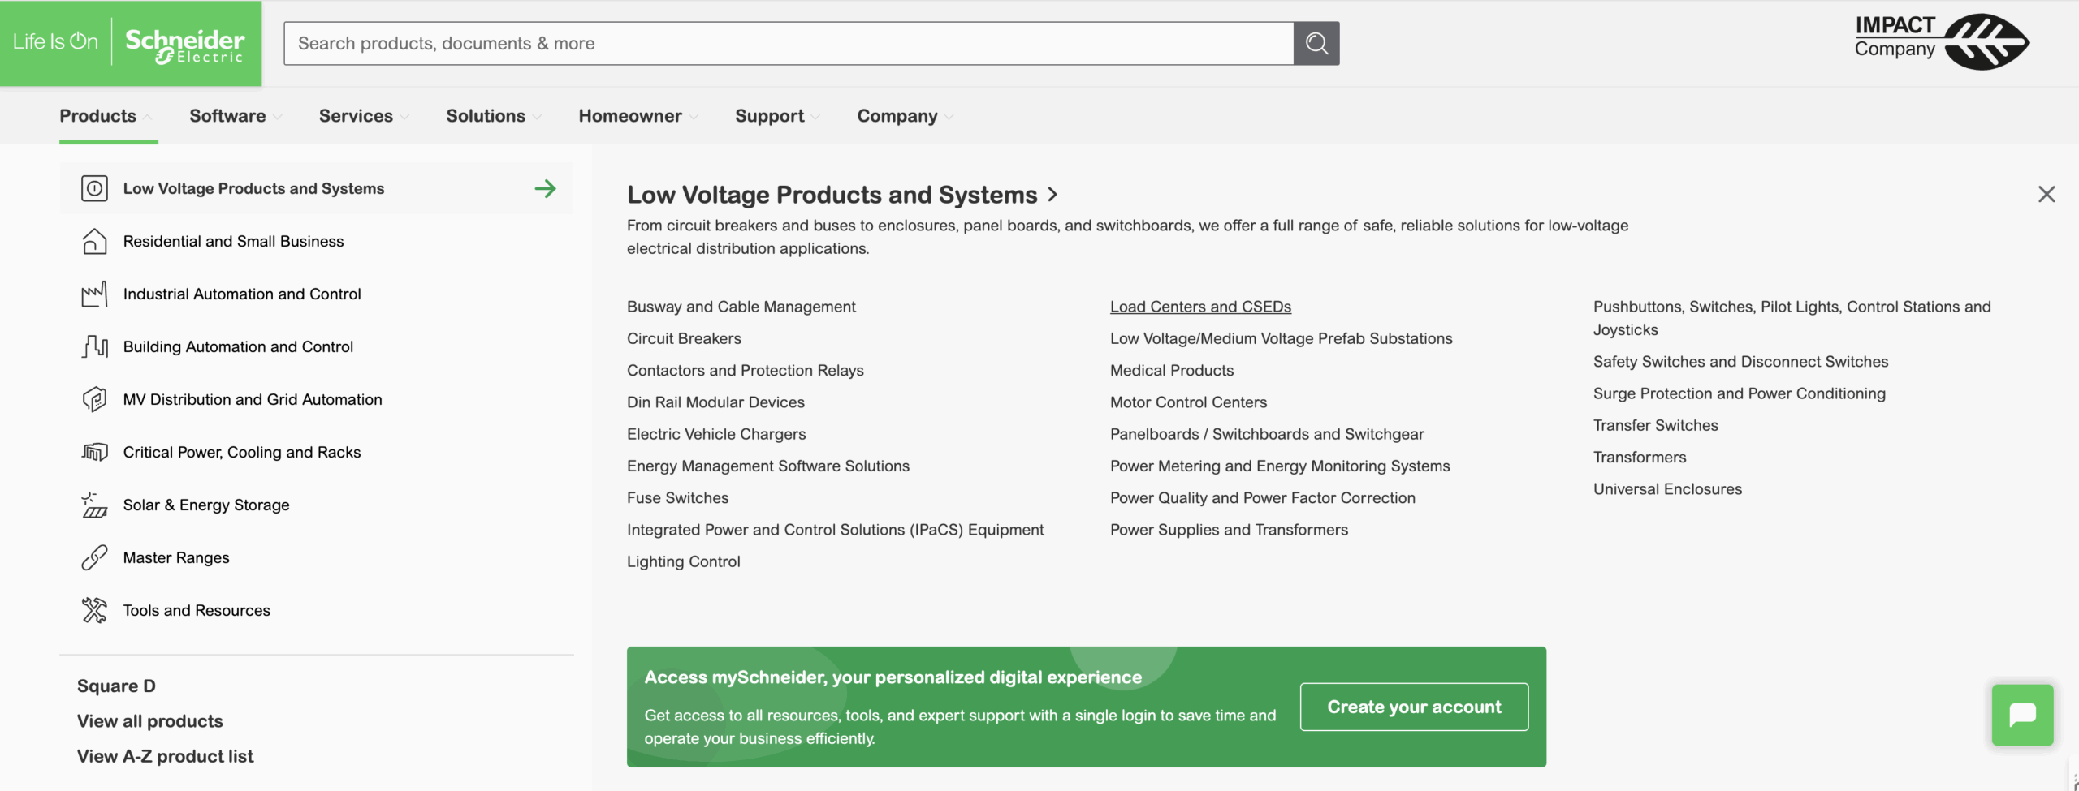Select Industrial Automation and Control category
This screenshot has width=2079, height=791.
point(316,294)
